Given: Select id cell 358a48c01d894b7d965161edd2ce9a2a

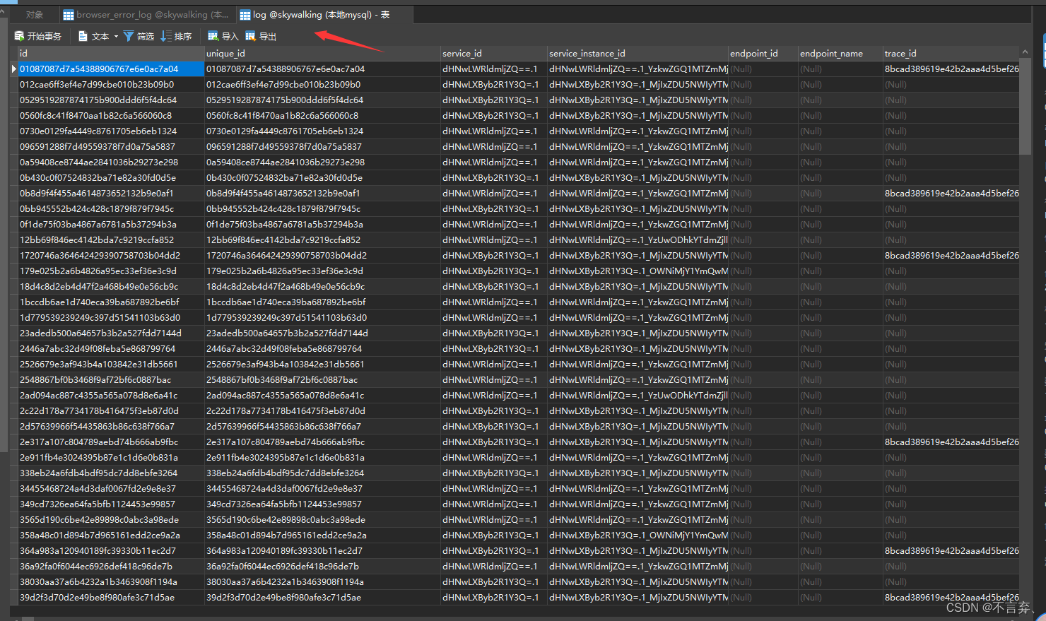Looking at the screenshot, I should tap(111, 536).
